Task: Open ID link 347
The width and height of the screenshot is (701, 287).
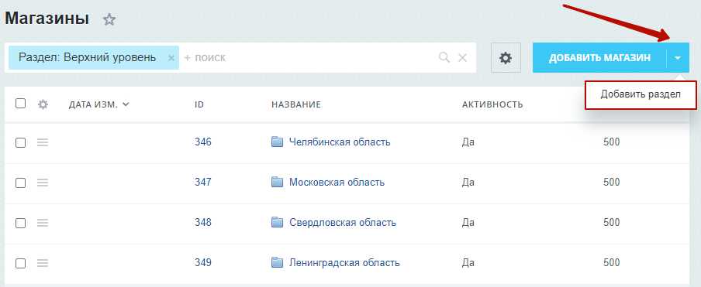Action: click(203, 183)
